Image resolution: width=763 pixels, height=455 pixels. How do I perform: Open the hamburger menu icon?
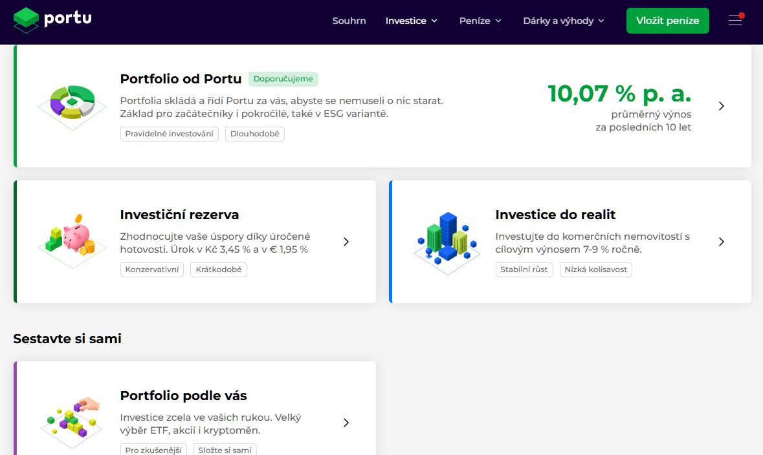[735, 21]
